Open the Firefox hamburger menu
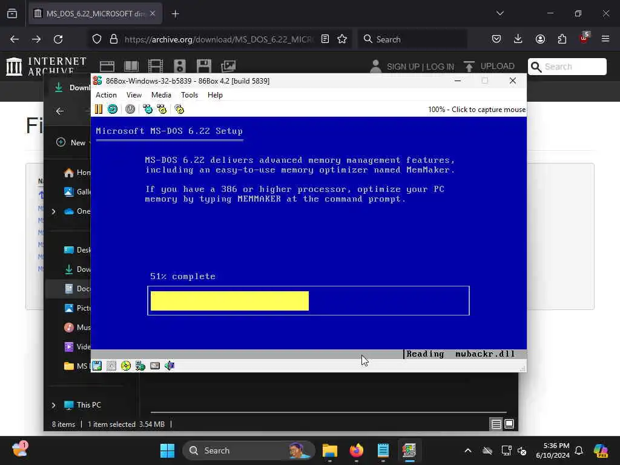Screen dimensions: 620x465 pos(605,39)
